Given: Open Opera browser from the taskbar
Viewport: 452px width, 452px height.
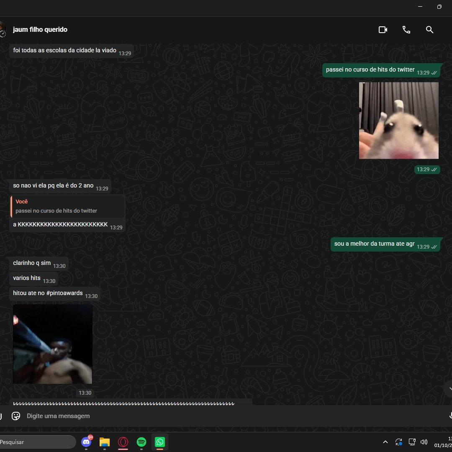Looking at the screenshot, I should (x=123, y=442).
